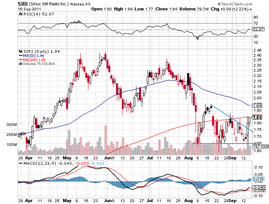Click the May label on price chart date axis
Image resolution: width=269 pixels, height=204 pixels.
pyautogui.click(x=67, y=158)
